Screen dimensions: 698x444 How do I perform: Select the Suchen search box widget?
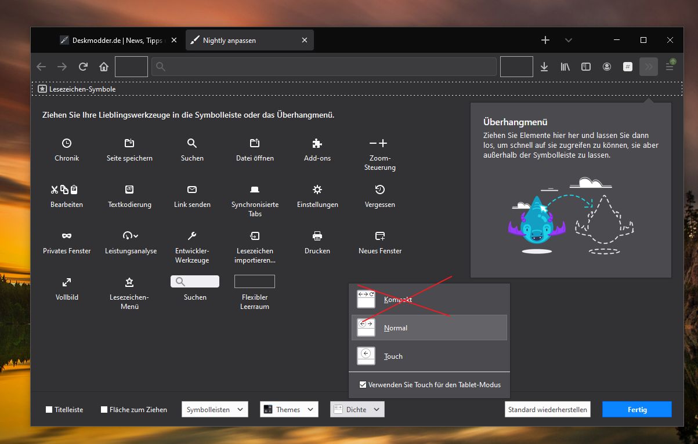[195, 282]
